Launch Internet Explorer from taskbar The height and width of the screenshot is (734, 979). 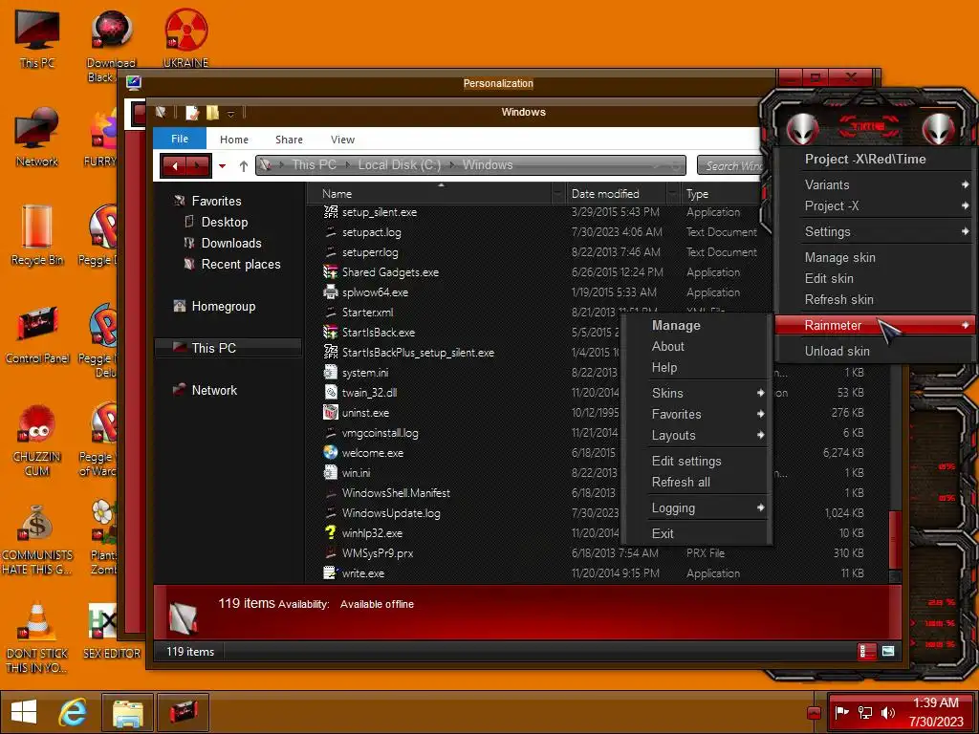pos(73,712)
